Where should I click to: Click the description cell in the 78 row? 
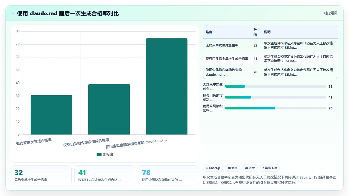click(298, 72)
